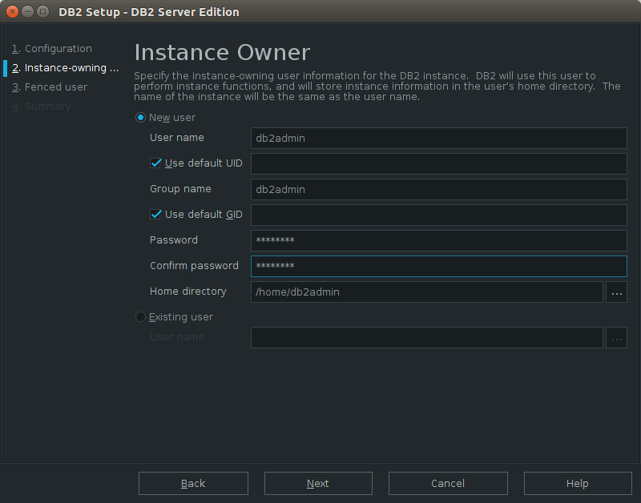This screenshot has height=503, width=641.
Task: Minimize the DB2 Setup window
Action: (x=27, y=11)
